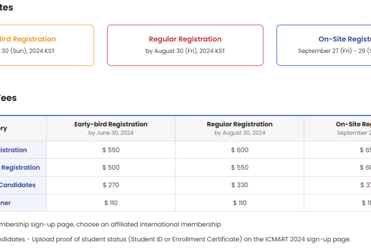Click the $ 500 early-bird price
The image size is (371, 251).
[x=111, y=167]
